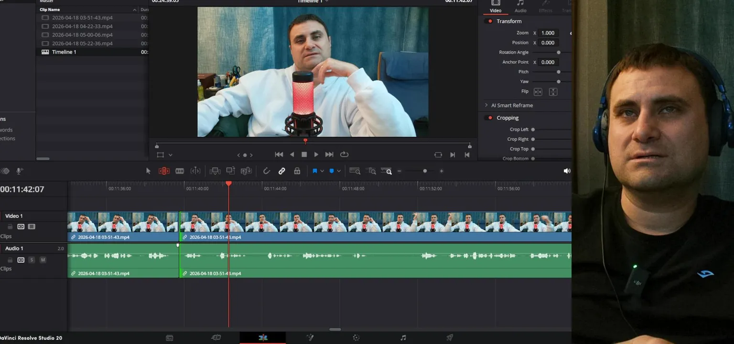The image size is (734, 344).
Task: Add a blue flag to clip
Action: [x=315, y=171]
